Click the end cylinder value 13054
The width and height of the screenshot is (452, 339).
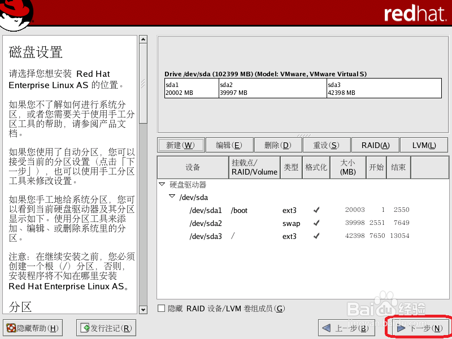click(399, 236)
